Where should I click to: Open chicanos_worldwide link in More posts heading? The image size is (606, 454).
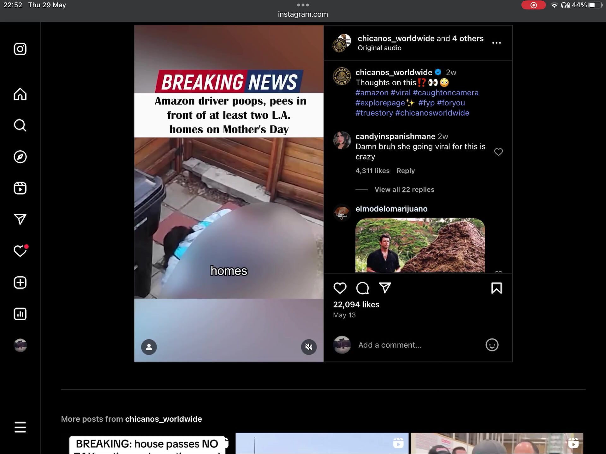tap(163, 419)
